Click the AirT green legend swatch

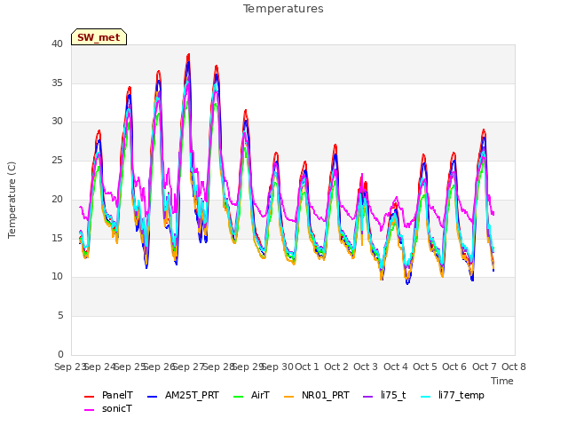point(239,397)
